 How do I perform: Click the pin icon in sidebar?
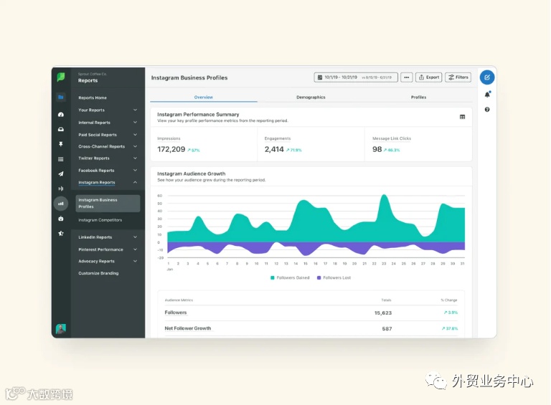pyautogui.click(x=61, y=144)
